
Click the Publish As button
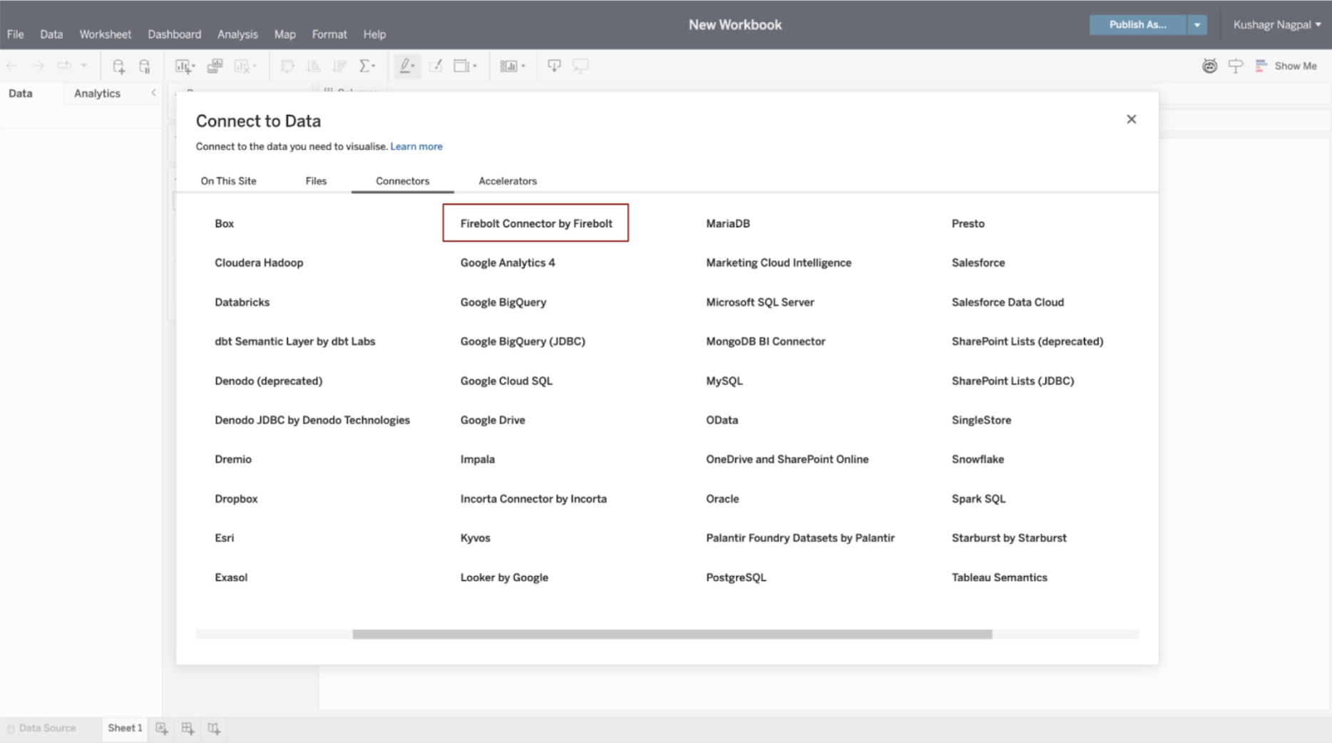pyautogui.click(x=1138, y=24)
